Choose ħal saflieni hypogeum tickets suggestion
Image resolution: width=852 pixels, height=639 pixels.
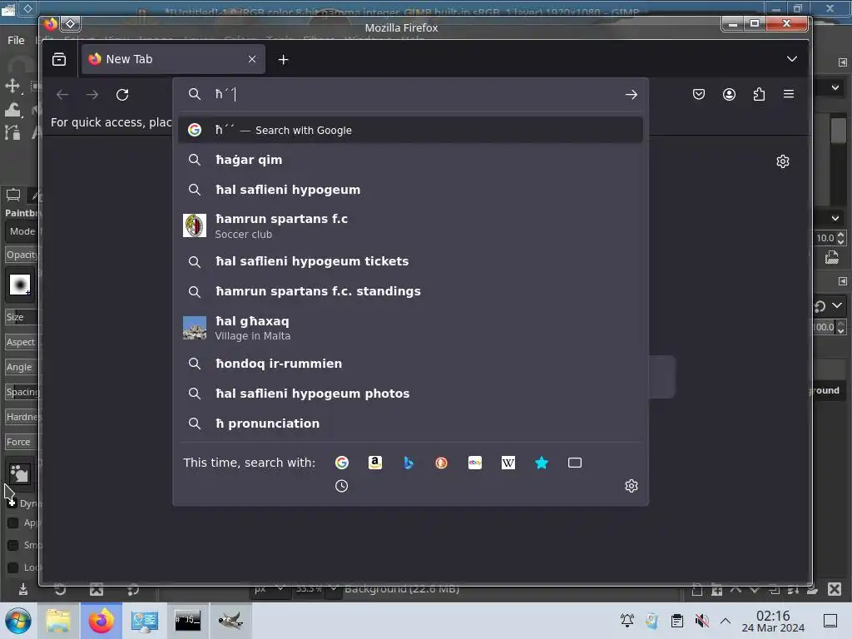pyautogui.click(x=410, y=261)
